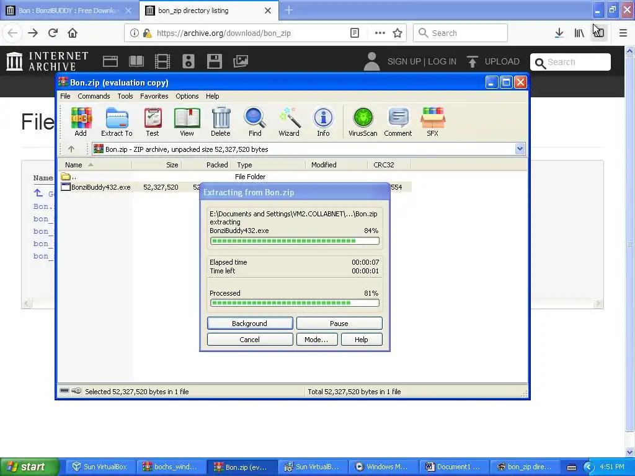Open the Help menu in WinRAR
Image resolution: width=635 pixels, height=476 pixels.
click(212, 96)
